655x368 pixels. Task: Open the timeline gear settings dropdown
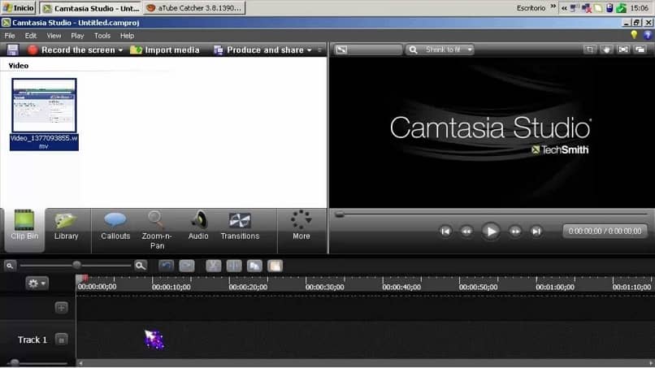(x=37, y=284)
